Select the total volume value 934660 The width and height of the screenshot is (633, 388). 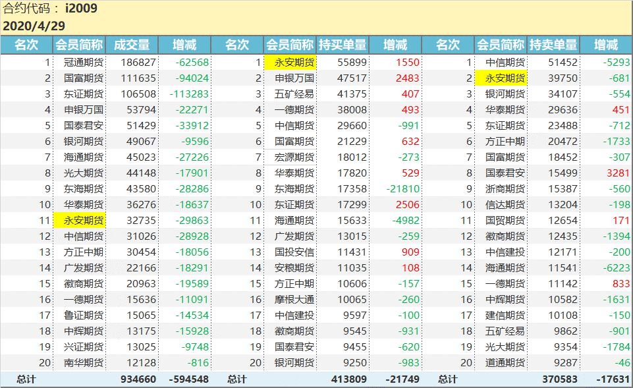pyautogui.click(x=138, y=379)
